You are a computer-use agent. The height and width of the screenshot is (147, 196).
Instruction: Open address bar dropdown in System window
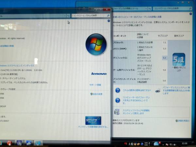coord(65,16)
